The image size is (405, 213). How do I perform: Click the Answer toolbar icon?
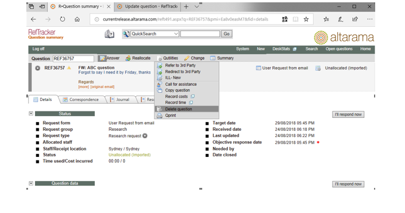[102, 58]
